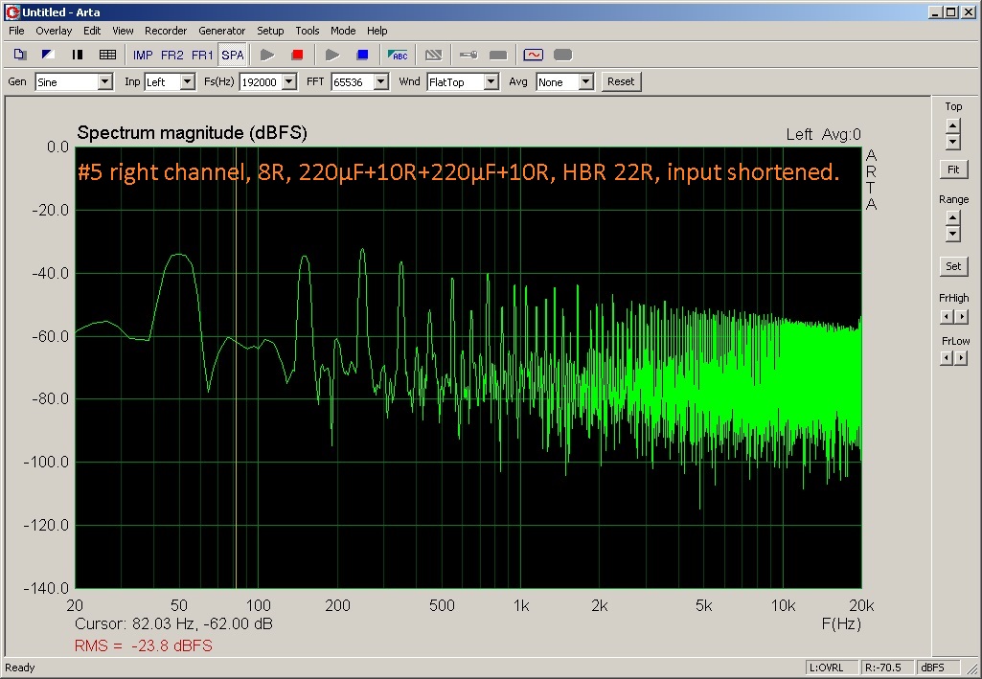Click the ABC text annotation icon
982x679 pixels.
tap(398, 56)
